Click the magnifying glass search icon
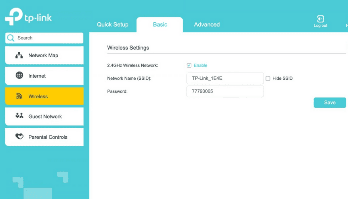Viewport: 348px width, 199px height. click(x=11, y=38)
